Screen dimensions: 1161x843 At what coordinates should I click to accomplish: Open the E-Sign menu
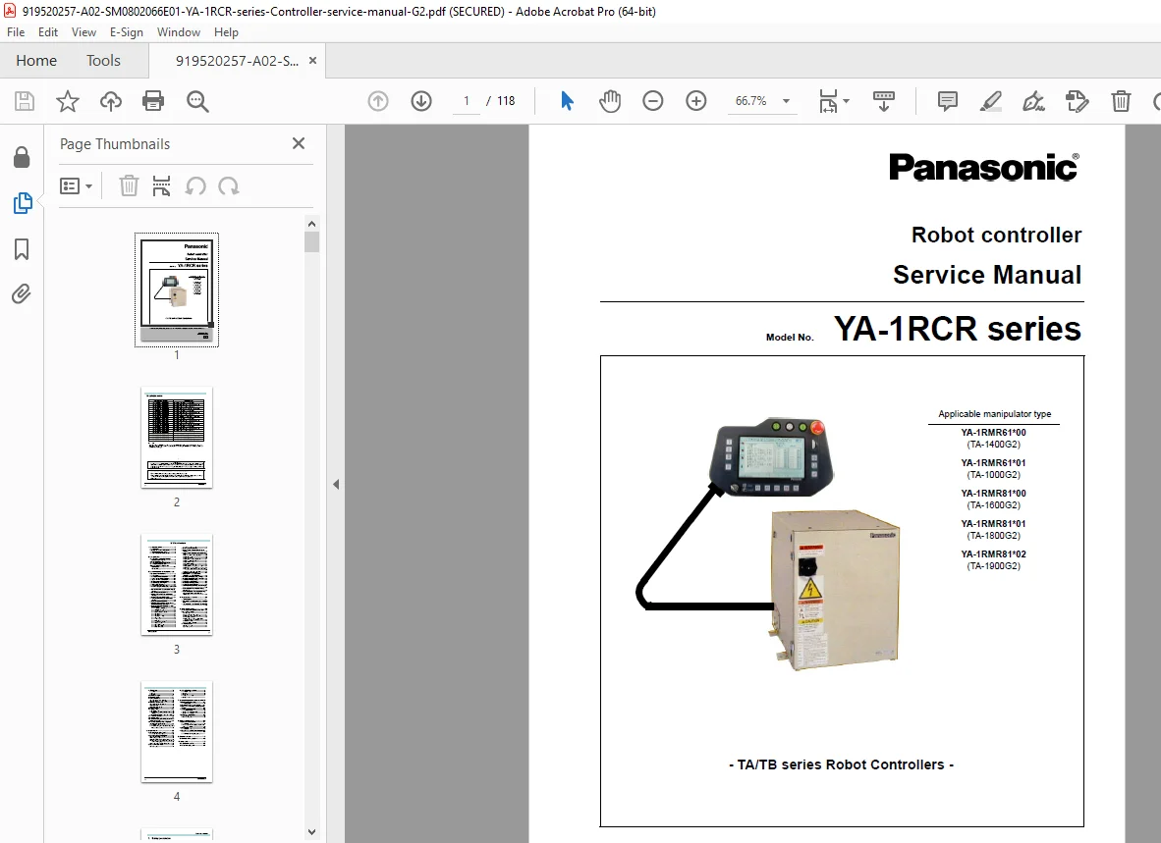[127, 31]
